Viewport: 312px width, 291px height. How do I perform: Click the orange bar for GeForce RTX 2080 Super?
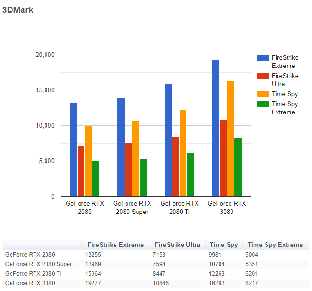click(136, 158)
